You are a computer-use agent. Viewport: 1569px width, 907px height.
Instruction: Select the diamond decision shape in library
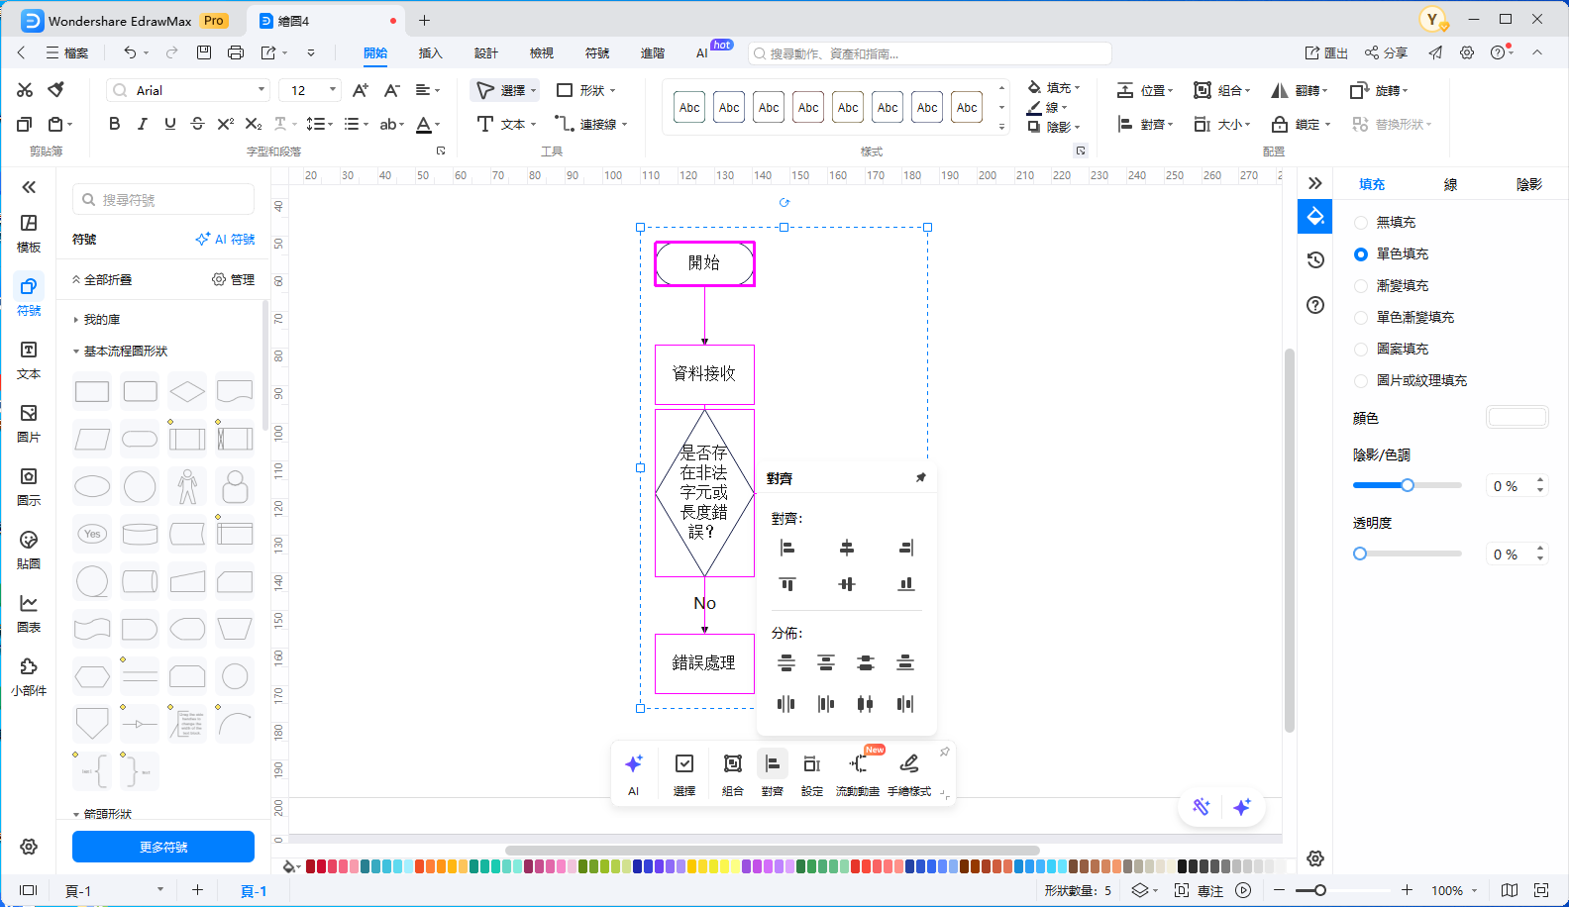click(x=187, y=392)
